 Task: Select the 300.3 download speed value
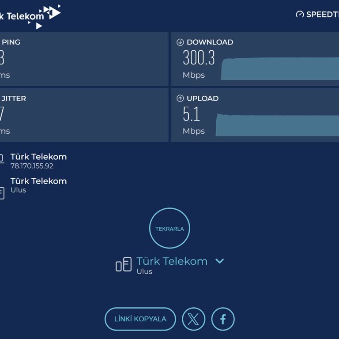(x=199, y=57)
